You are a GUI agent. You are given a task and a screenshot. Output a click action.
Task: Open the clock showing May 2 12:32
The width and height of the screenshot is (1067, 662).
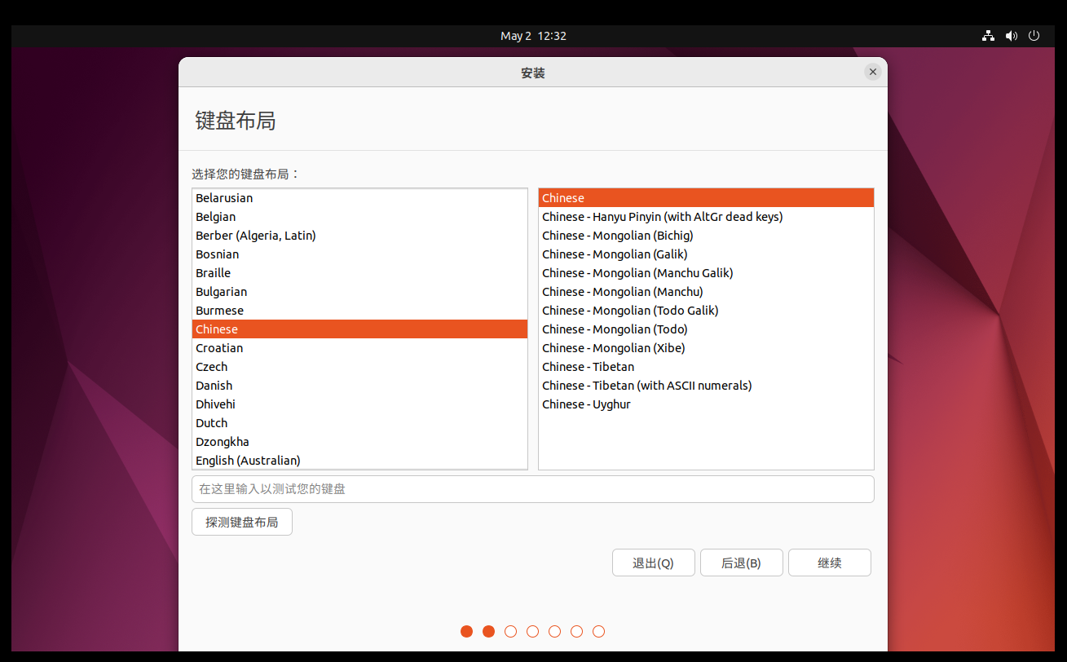click(x=533, y=36)
